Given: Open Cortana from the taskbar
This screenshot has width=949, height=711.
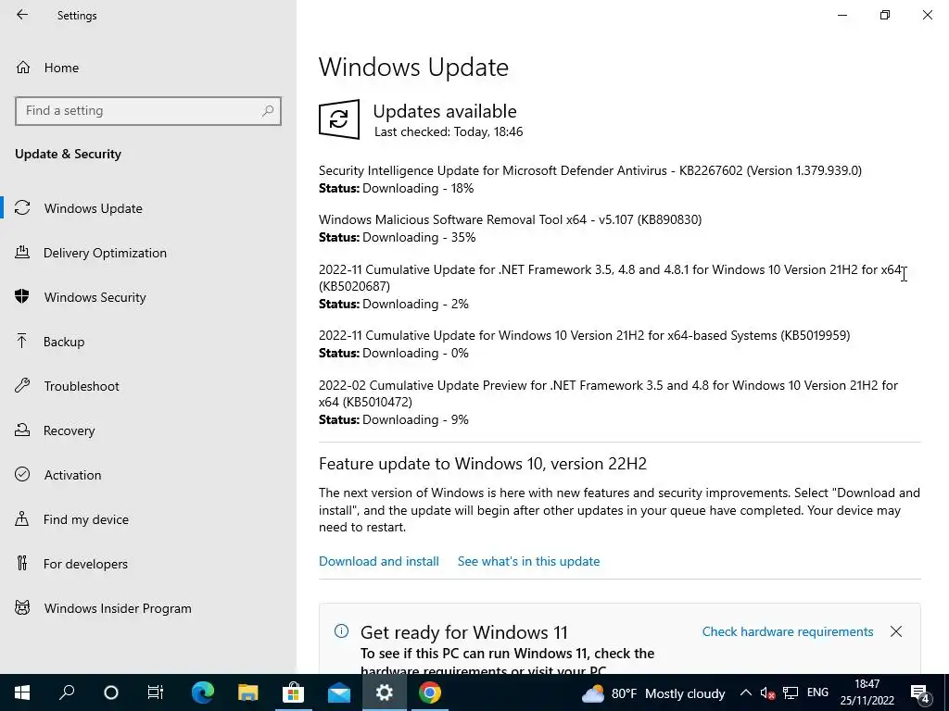Looking at the screenshot, I should (x=111, y=692).
